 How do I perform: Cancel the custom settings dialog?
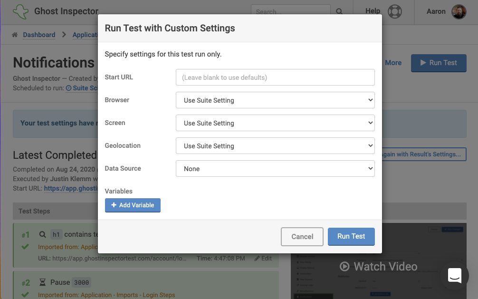point(302,236)
